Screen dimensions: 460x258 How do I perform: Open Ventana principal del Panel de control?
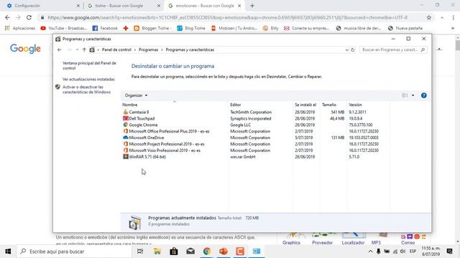click(89, 65)
